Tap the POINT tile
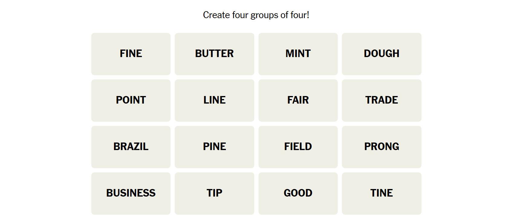Image resolution: width=514 pixels, height=218 pixels. [x=131, y=100]
